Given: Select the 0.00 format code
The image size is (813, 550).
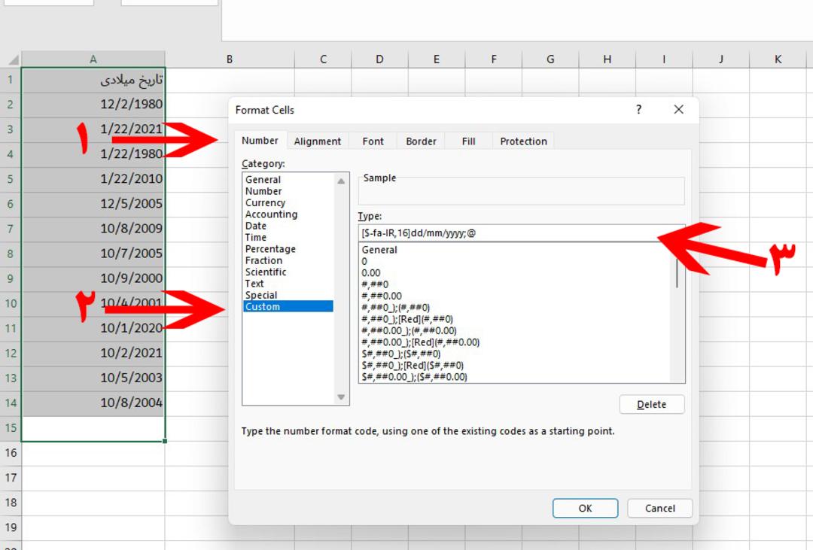Looking at the screenshot, I should click(370, 272).
